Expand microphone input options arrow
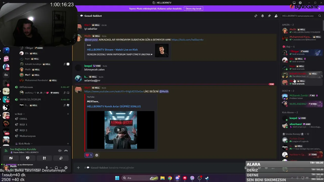324x182 pixels. (51, 168)
